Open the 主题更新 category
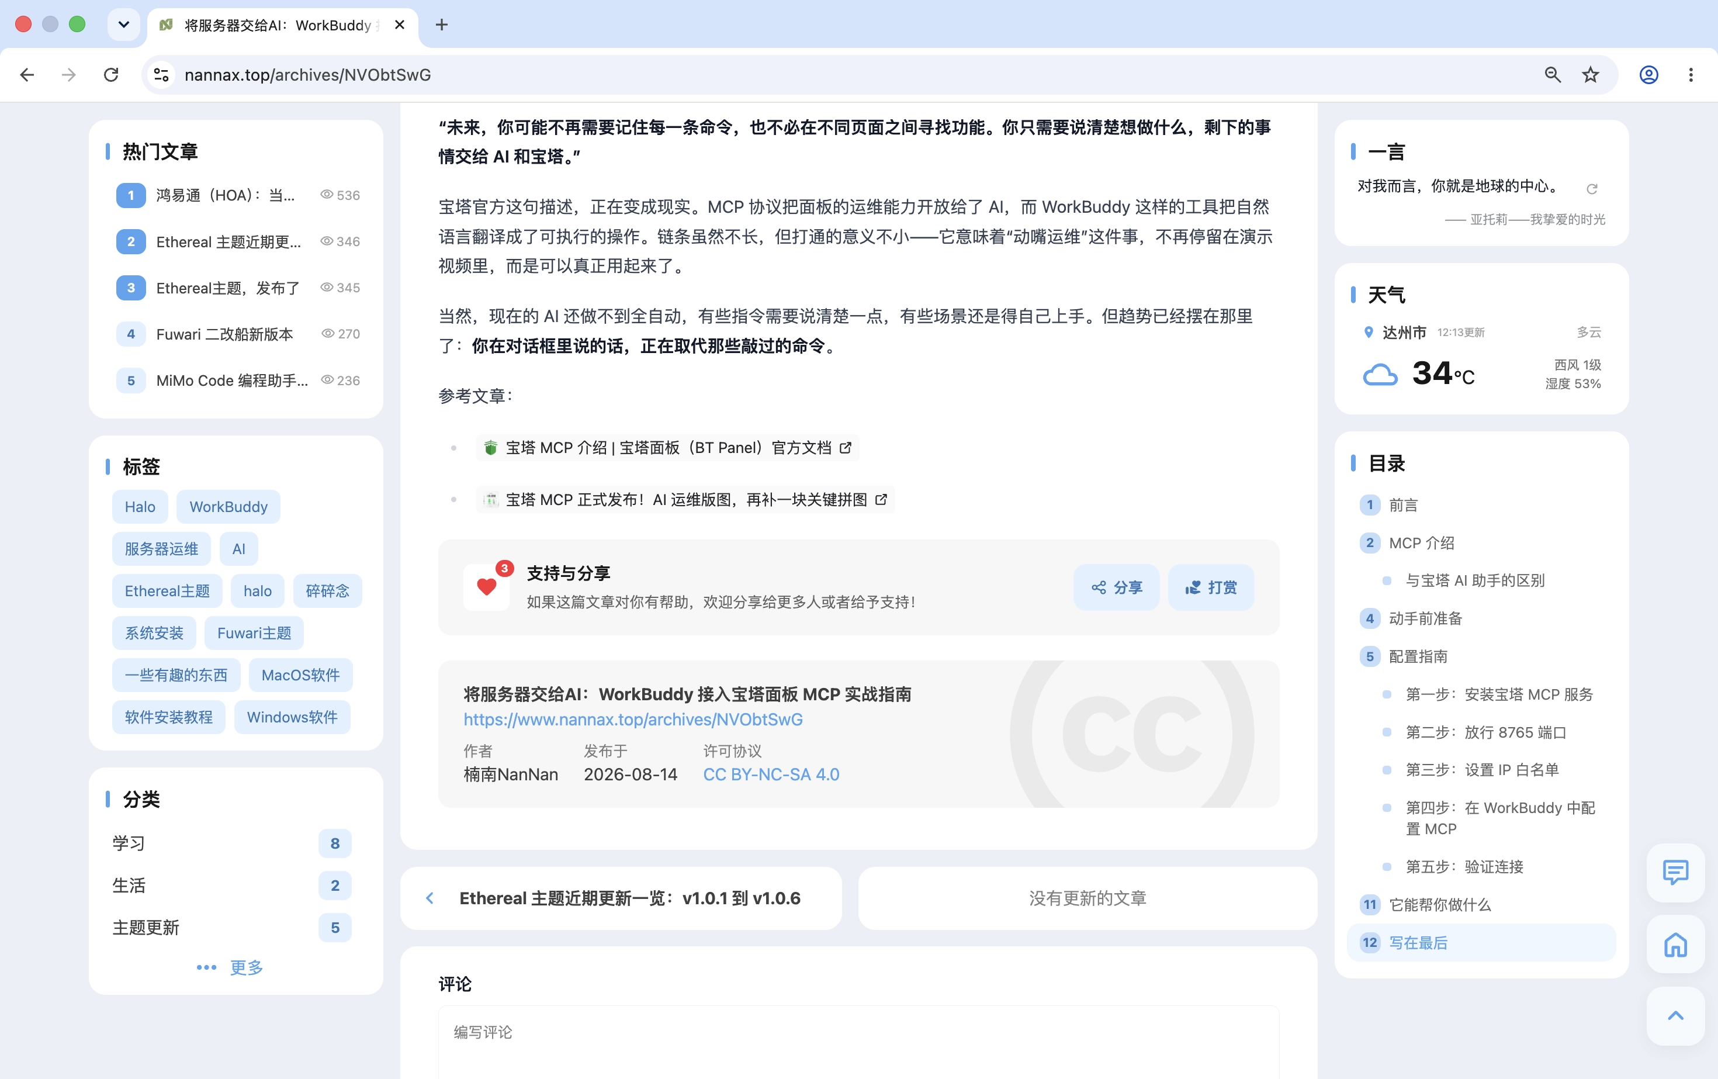Screen dimensions: 1718x1079 point(232,928)
